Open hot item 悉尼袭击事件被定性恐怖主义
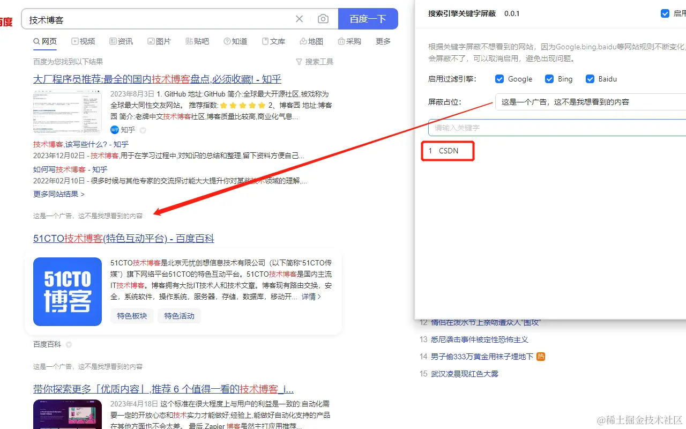 [x=480, y=339]
